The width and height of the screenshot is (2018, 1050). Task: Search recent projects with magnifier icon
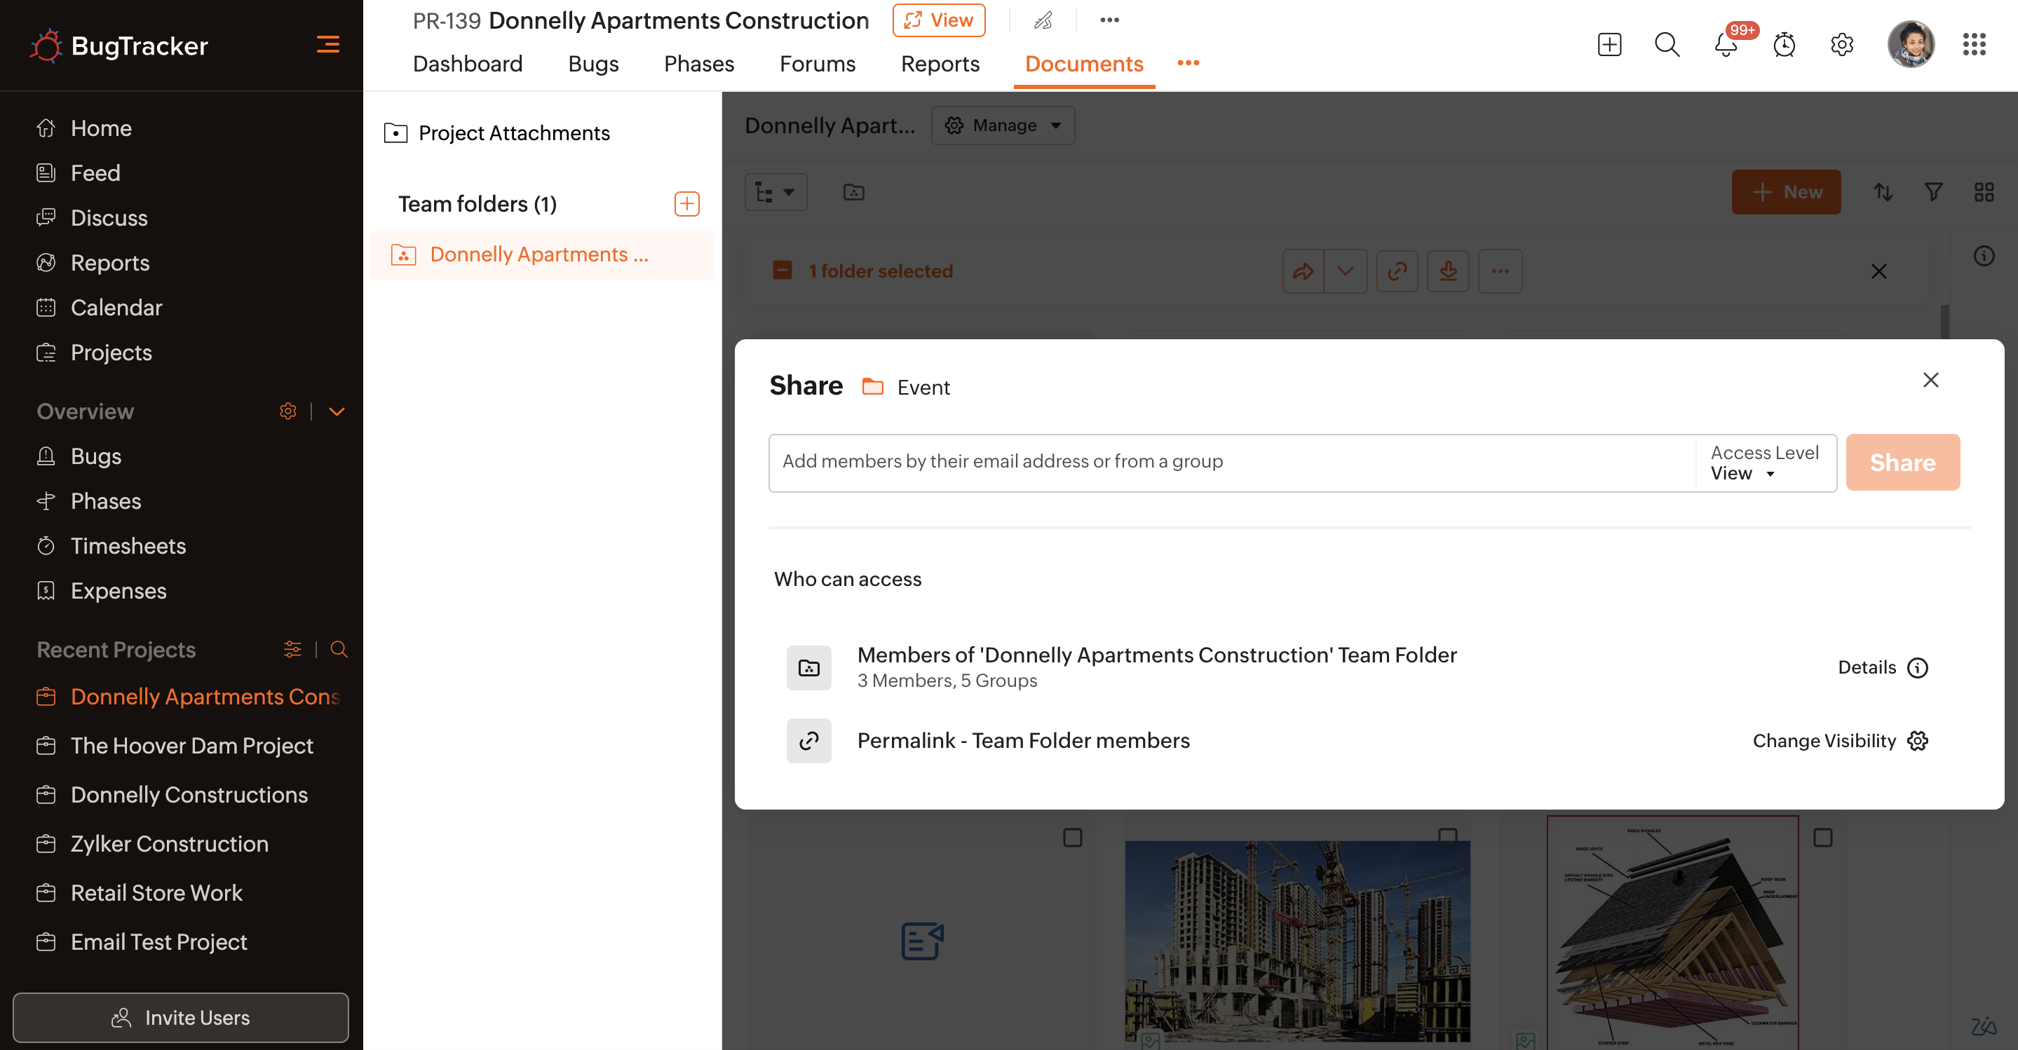coord(339,649)
